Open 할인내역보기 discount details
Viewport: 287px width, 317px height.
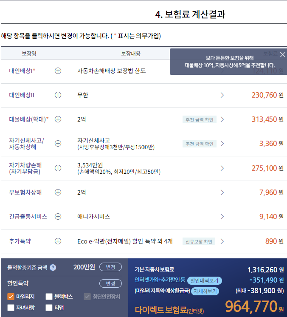tap(204, 280)
